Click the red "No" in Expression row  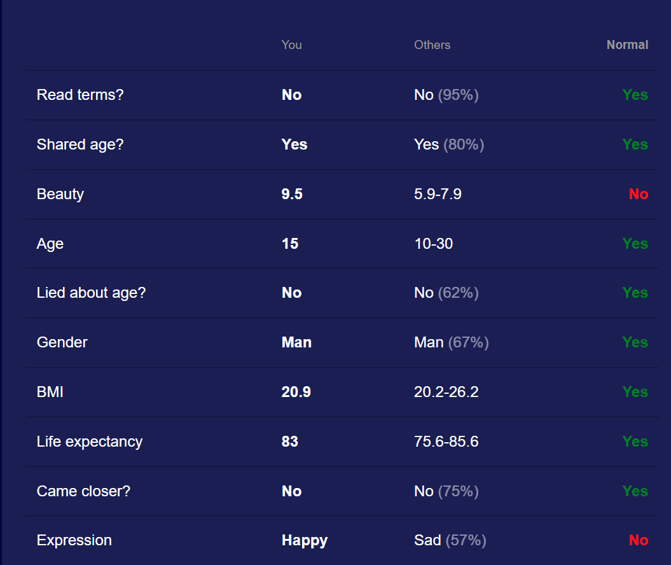tap(638, 541)
